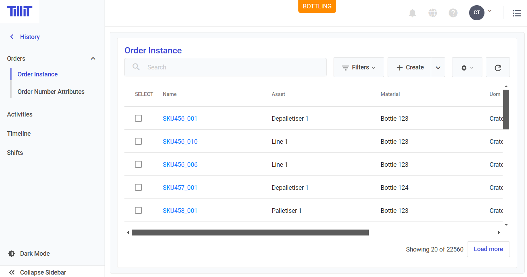Click the notifications bell icon
The width and height of the screenshot is (527, 277).
coord(412,13)
